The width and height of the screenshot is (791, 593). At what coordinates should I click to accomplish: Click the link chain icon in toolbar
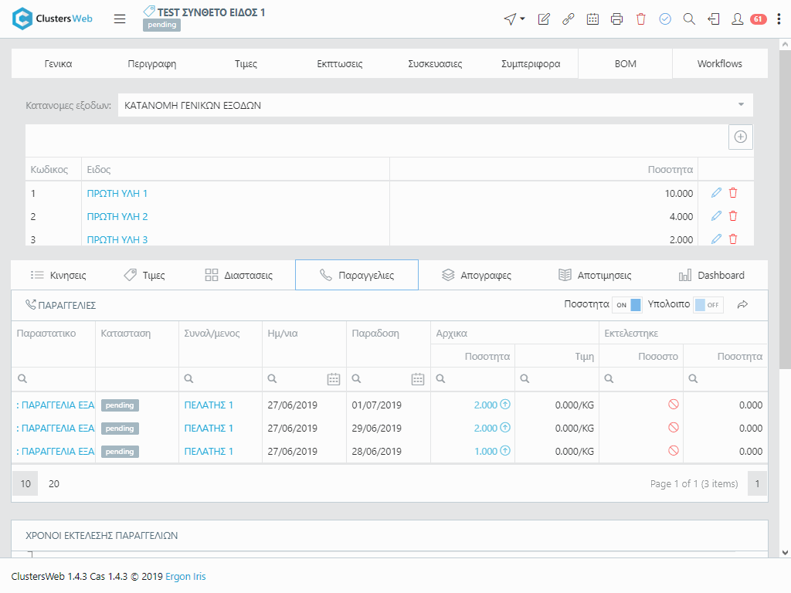tap(569, 19)
